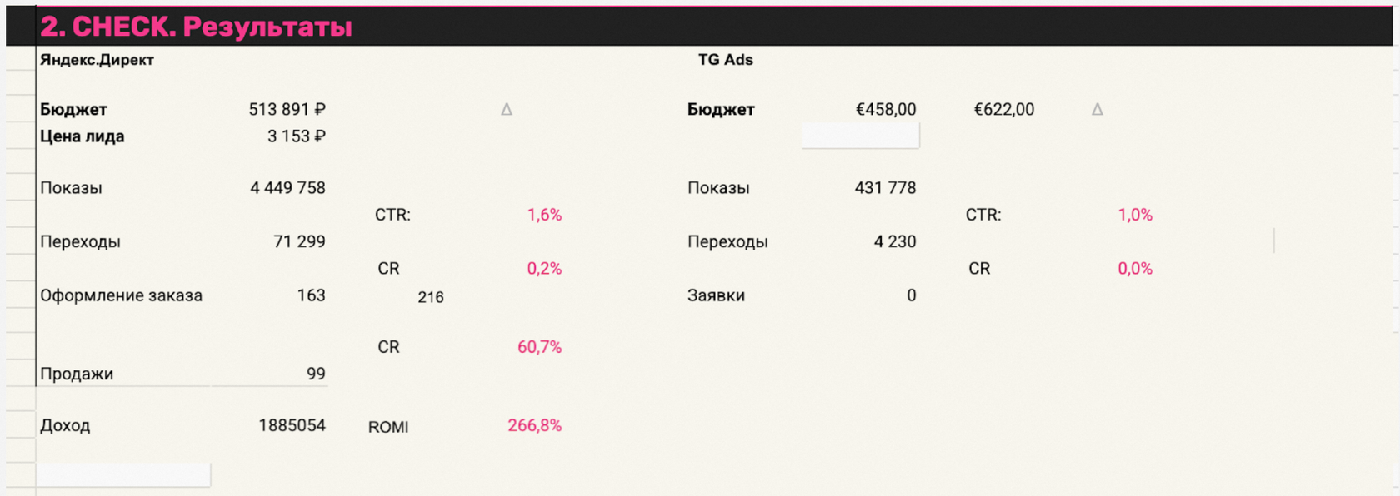This screenshot has width=1400, height=496.
Task: Select the cell containing 216
Action: coord(431,297)
